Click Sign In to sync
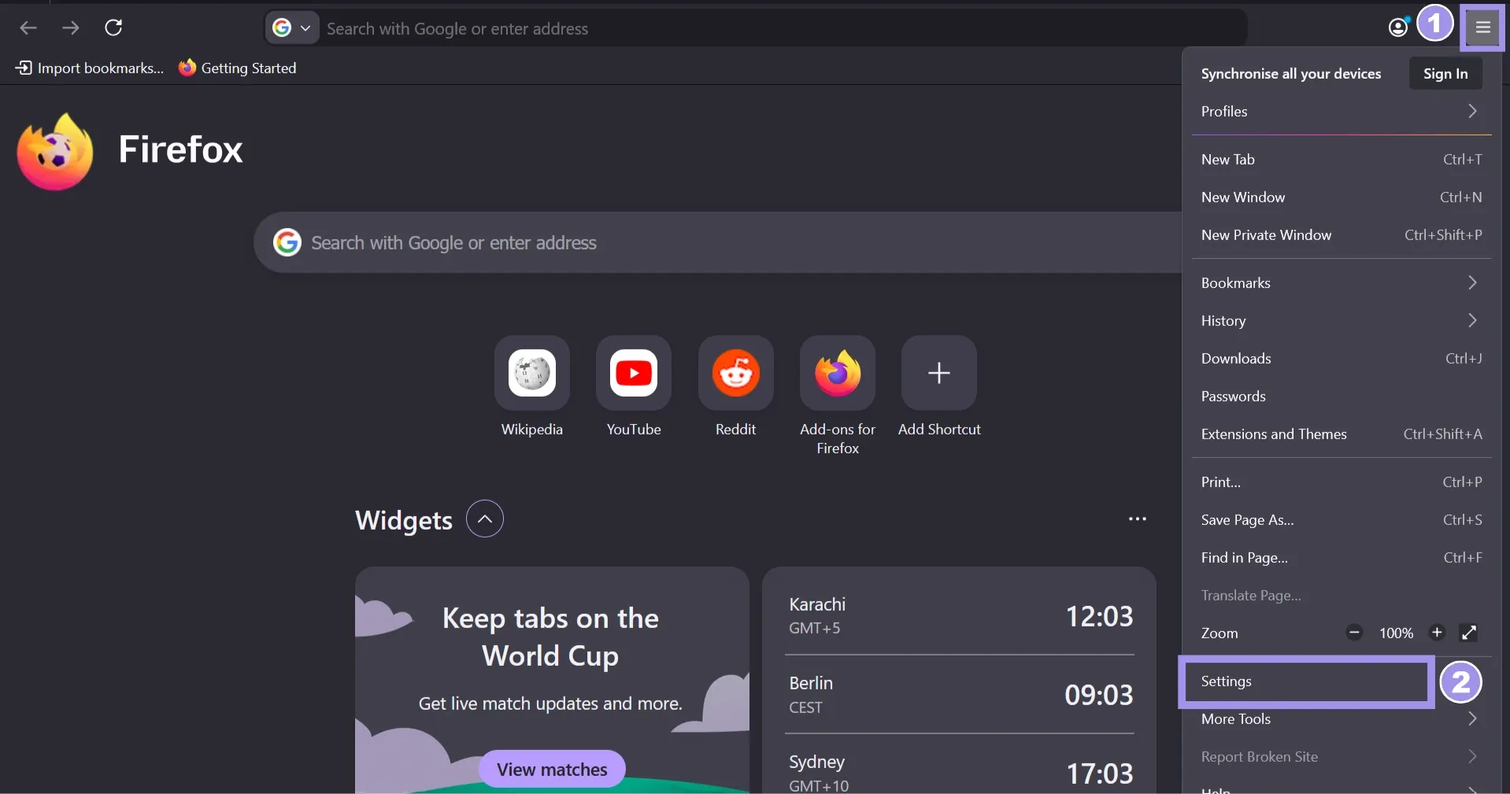The height and width of the screenshot is (794, 1510). point(1445,73)
